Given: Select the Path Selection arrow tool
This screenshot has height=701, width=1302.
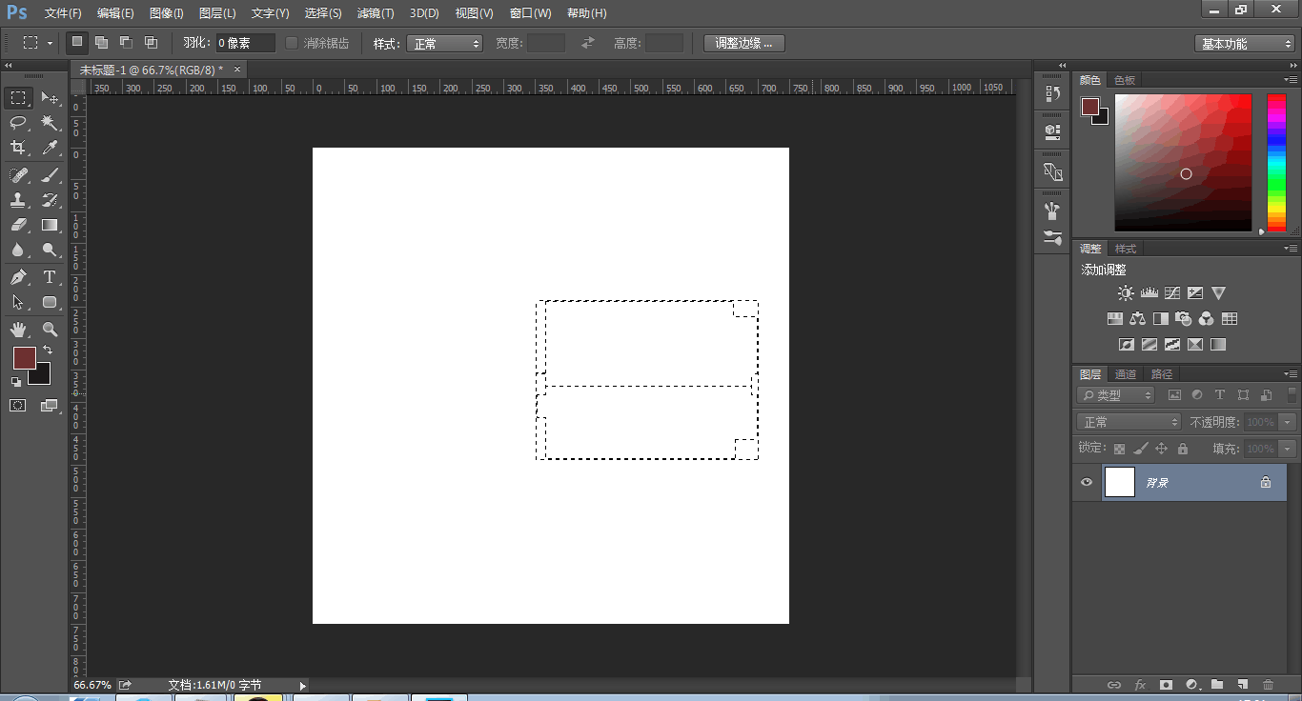Looking at the screenshot, I should 18,302.
